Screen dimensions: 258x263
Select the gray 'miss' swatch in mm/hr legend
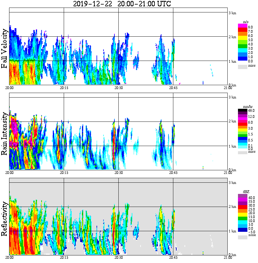pyautogui.click(x=243, y=152)
